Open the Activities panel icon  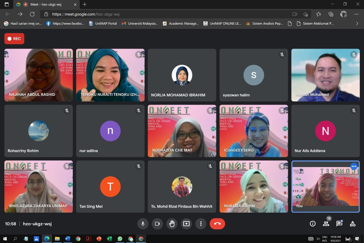pyautogui.click(x=353, y=224)
